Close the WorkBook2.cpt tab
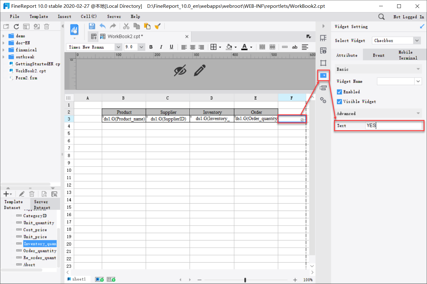Viewport: 427px width, 284px height. (187, 37)
